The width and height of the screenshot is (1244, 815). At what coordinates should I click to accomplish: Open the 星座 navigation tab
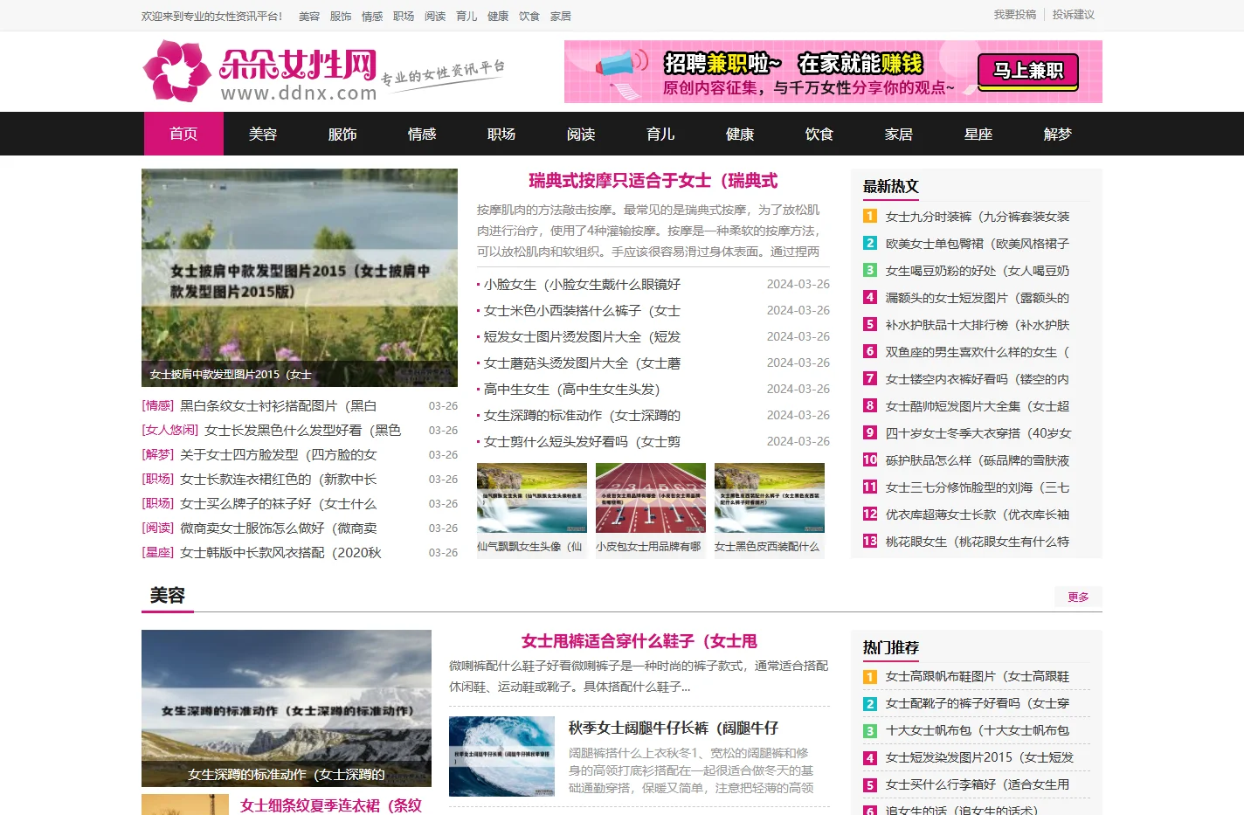pos(978,134)
